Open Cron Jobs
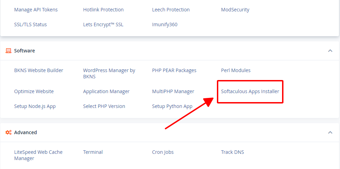The width and height of the screenshot is (340, 169). 163,152
